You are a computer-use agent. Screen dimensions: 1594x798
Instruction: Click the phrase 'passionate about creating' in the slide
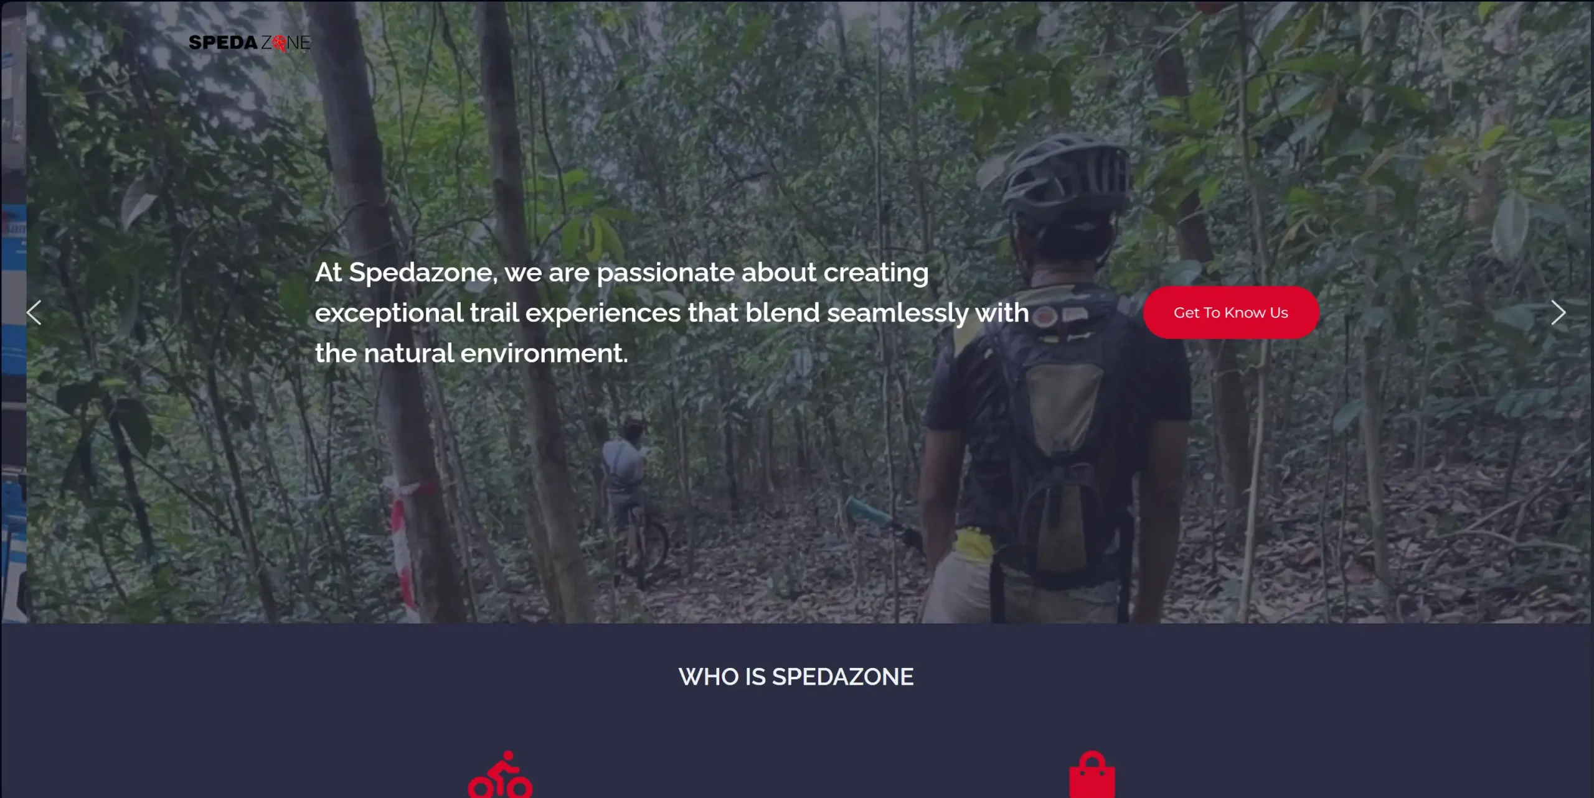click(763, 272)
